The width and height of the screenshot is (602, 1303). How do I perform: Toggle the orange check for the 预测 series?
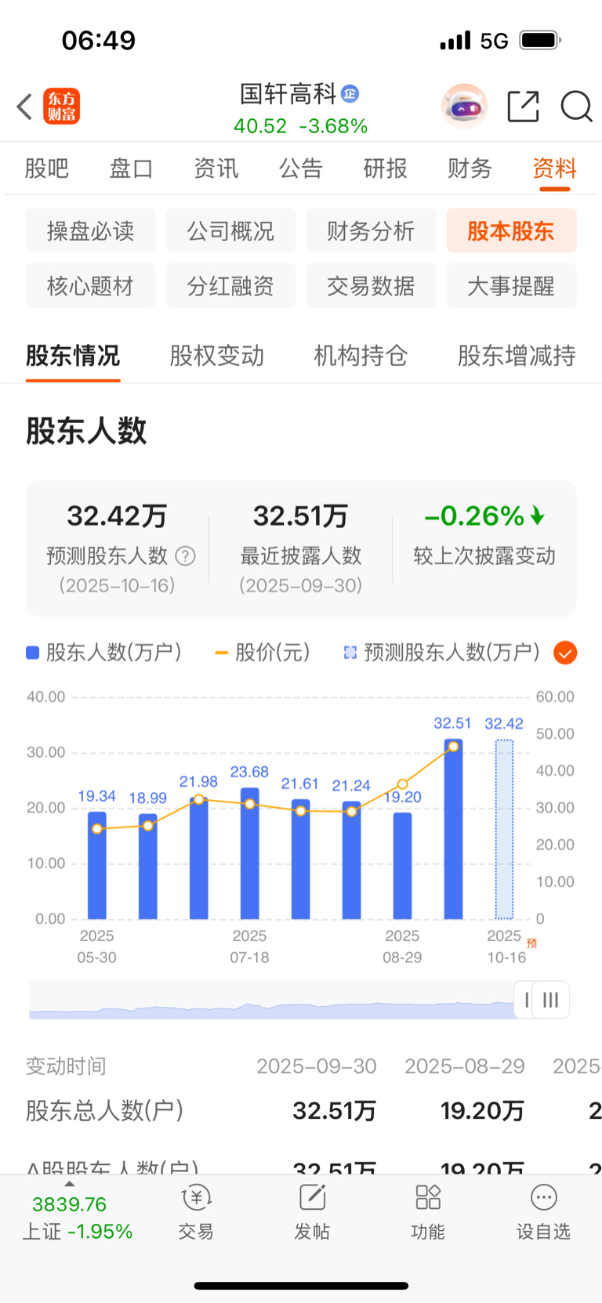click(x=565, y=653)
